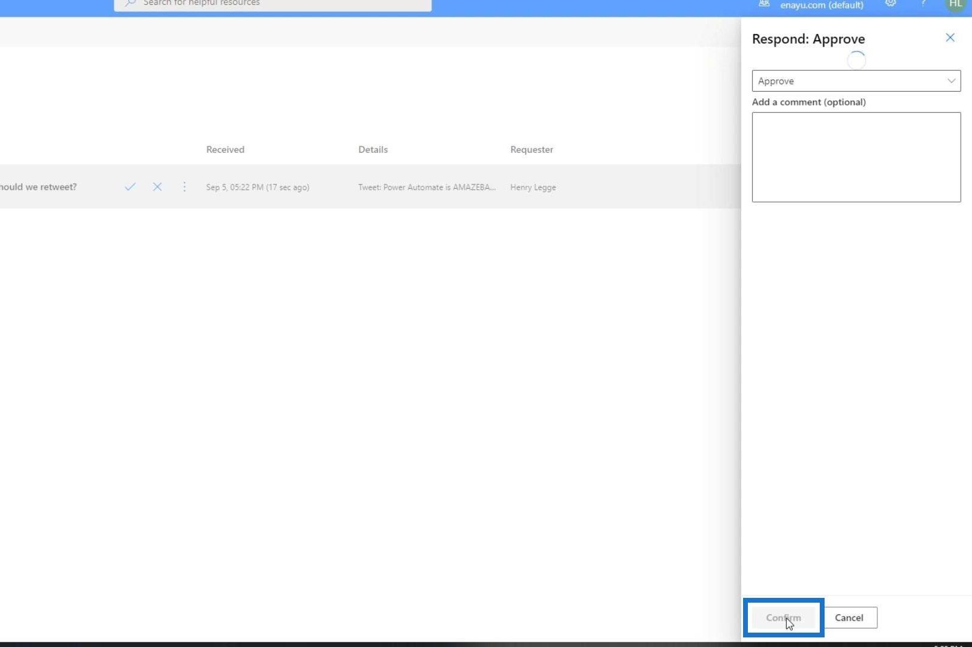The width and height of the screenshot is (972, 647).
Task: Open the settings gear in the header
Action: (x=891, y=4)
